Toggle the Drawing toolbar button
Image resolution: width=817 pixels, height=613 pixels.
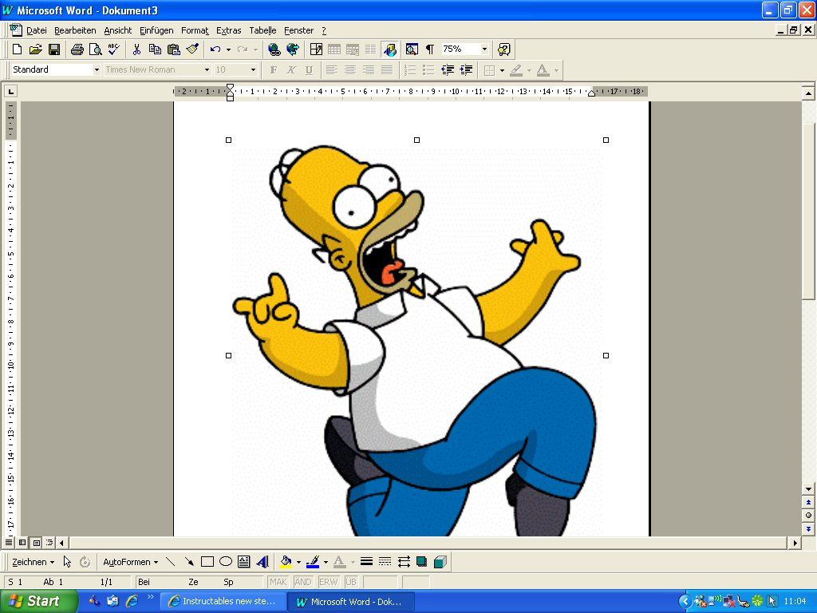(389, 49)
